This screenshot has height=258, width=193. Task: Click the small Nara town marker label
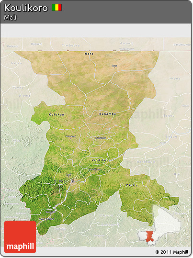pos(114,66)
